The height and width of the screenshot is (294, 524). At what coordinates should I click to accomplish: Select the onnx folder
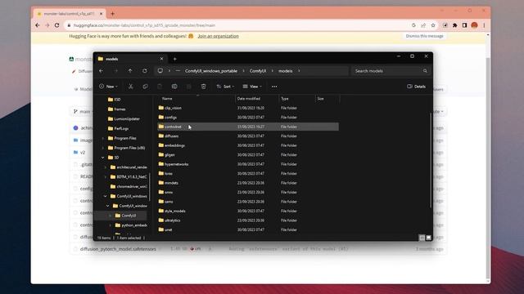pos(248,192)
